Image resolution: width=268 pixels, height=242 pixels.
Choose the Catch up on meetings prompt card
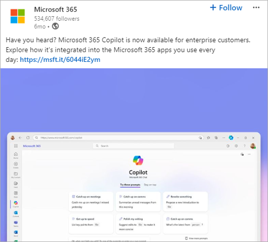tap(91, 201)
